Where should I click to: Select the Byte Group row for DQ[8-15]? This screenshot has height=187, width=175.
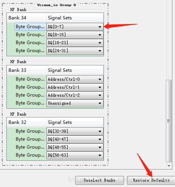coord(30,35)
